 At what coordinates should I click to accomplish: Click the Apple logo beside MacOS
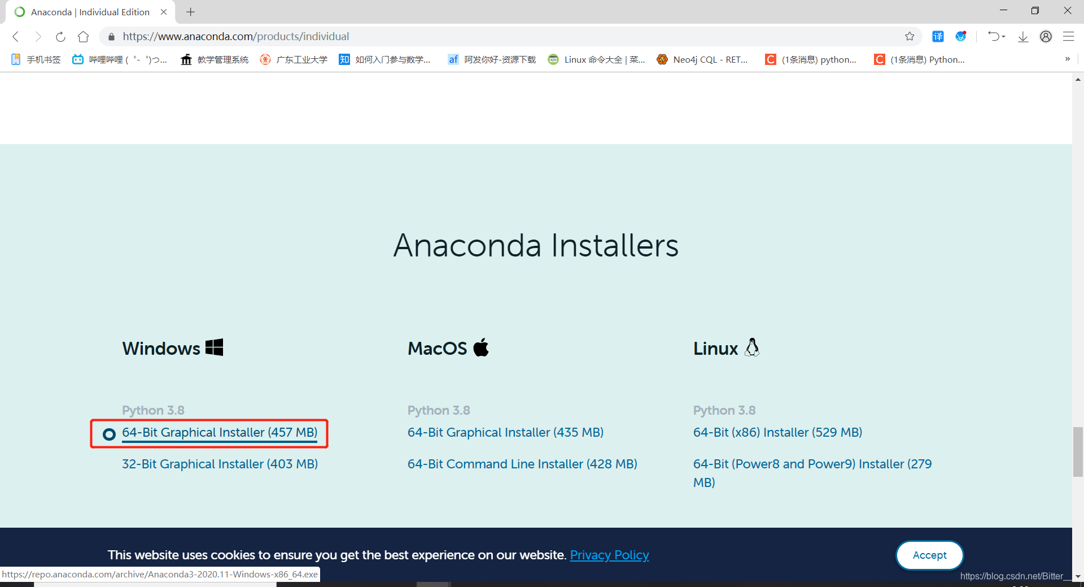(481, 347)
